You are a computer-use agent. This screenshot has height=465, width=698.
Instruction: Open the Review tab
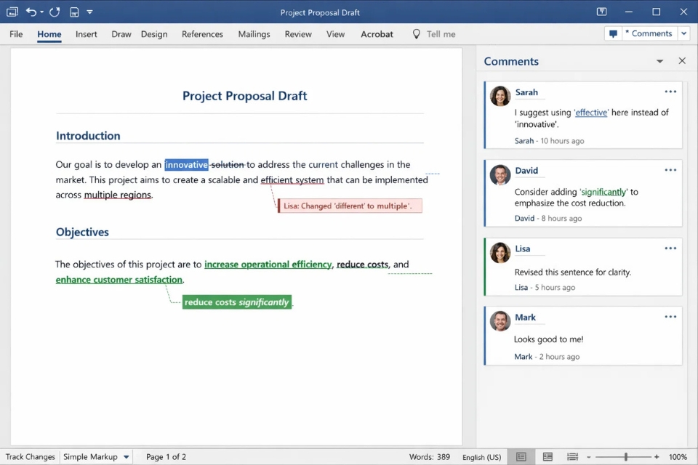(x=298, y=34)
